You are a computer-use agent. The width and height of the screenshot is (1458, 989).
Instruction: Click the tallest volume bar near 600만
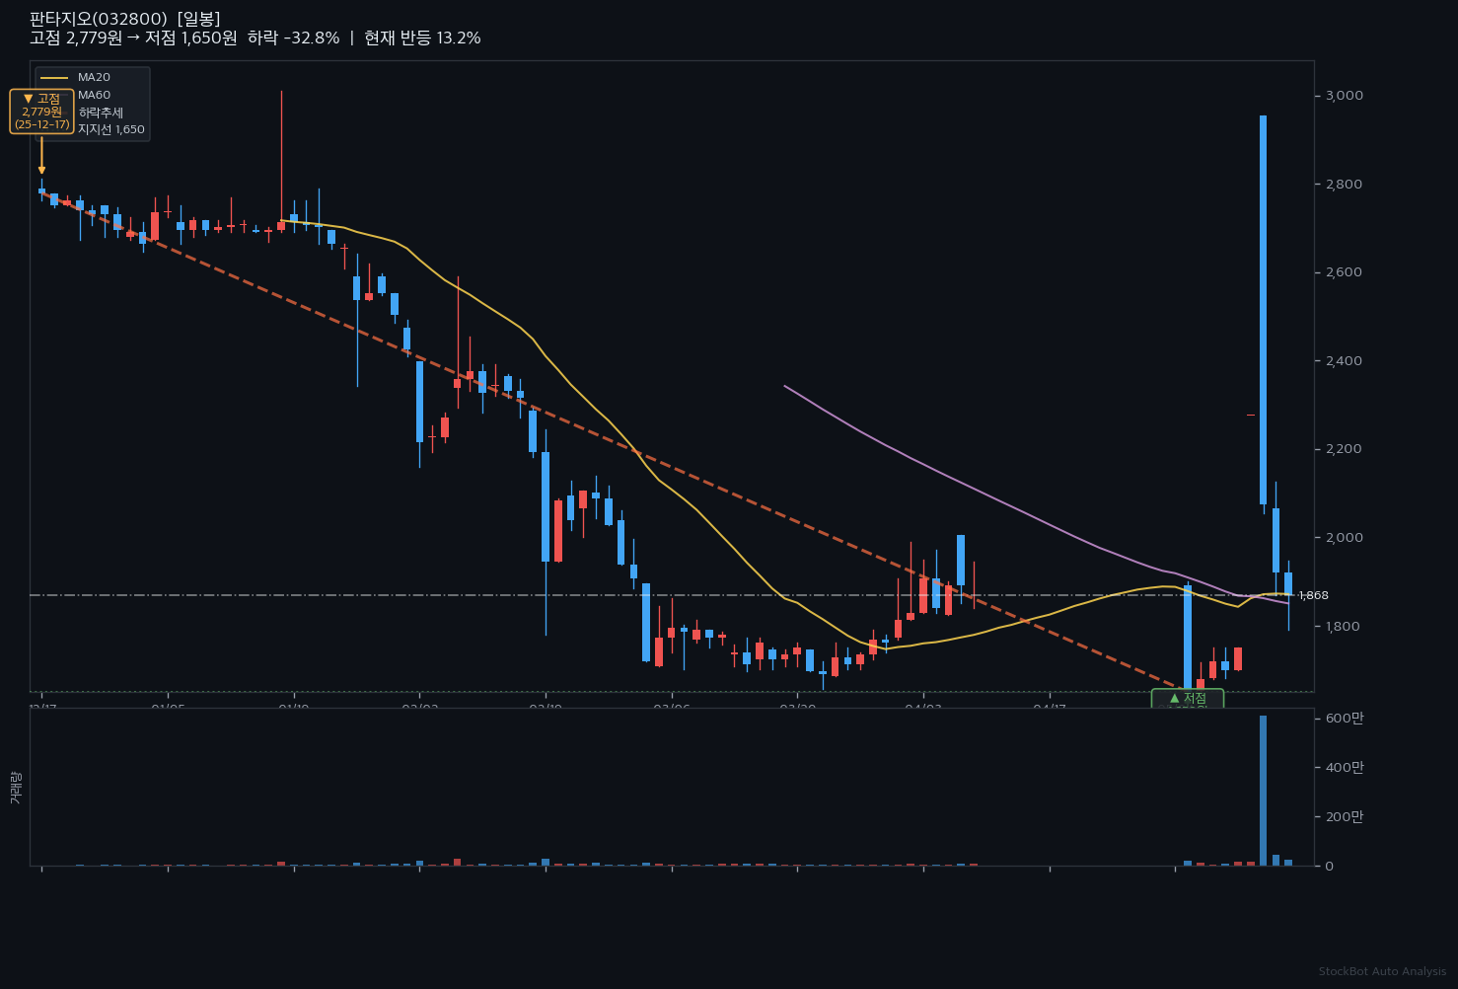[1263, 791]
